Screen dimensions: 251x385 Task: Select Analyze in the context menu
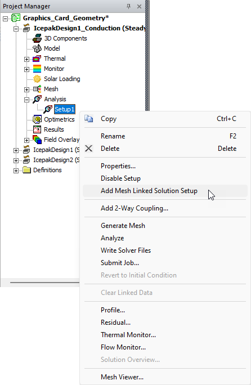(x=165, y=238)
